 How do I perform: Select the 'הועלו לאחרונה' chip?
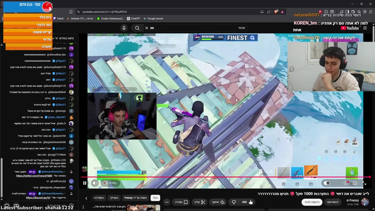tap(98, 198)
